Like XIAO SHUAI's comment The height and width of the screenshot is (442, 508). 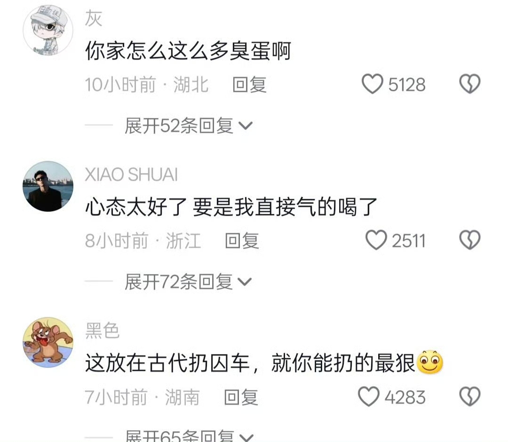click(x=376, y=240)
